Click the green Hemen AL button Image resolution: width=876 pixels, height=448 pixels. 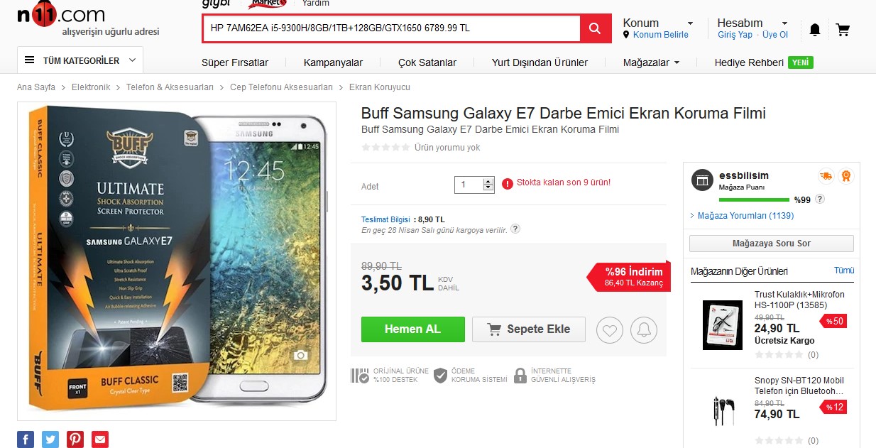(413, 329)
